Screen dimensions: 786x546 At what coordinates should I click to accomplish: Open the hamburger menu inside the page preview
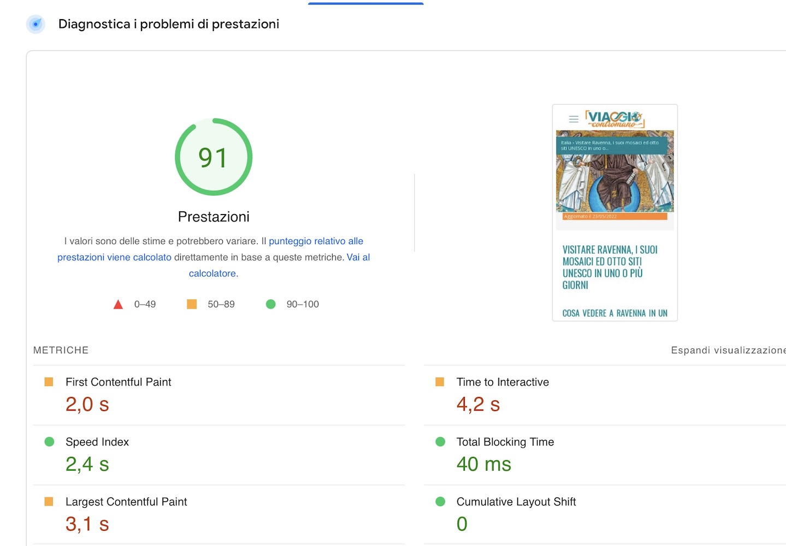[573, 118]
